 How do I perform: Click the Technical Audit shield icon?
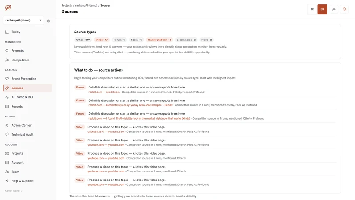[x=7, y=135]
